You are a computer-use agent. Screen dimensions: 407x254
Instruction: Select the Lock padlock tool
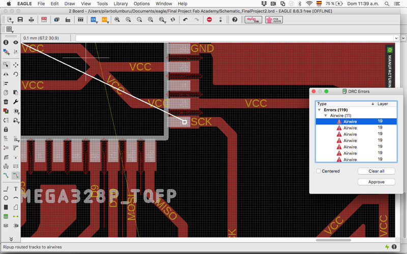click(x=6, y=130)
